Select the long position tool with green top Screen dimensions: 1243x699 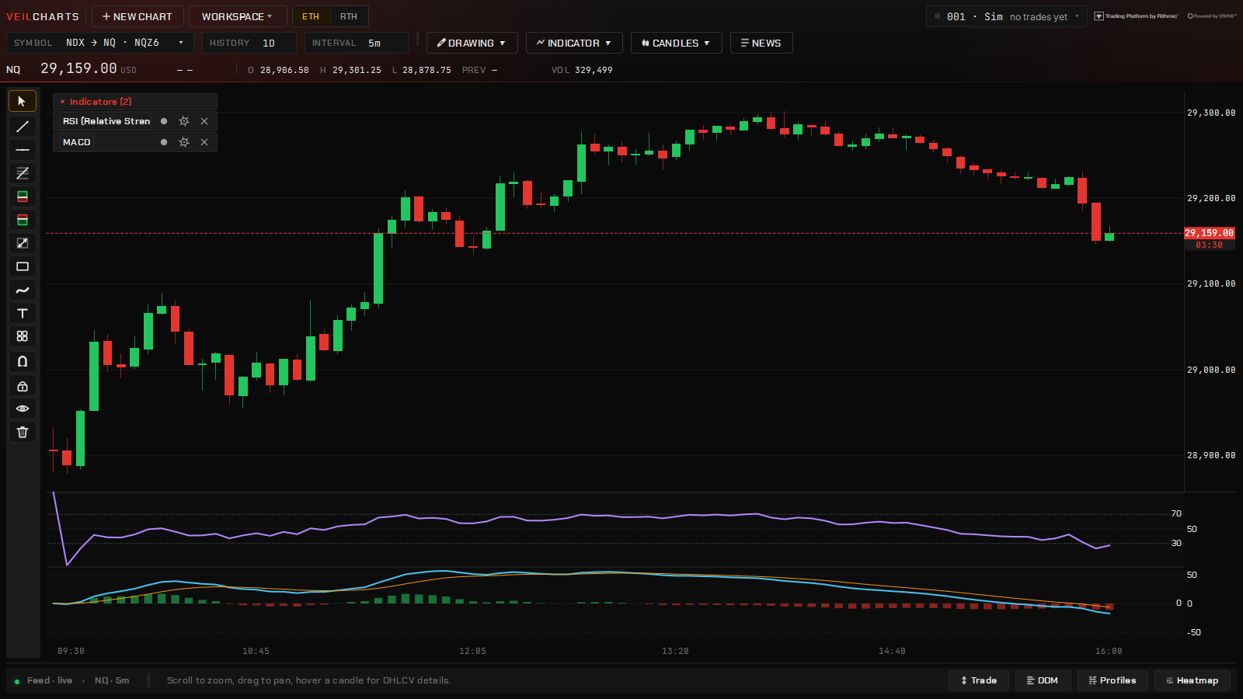coord(22,196)
